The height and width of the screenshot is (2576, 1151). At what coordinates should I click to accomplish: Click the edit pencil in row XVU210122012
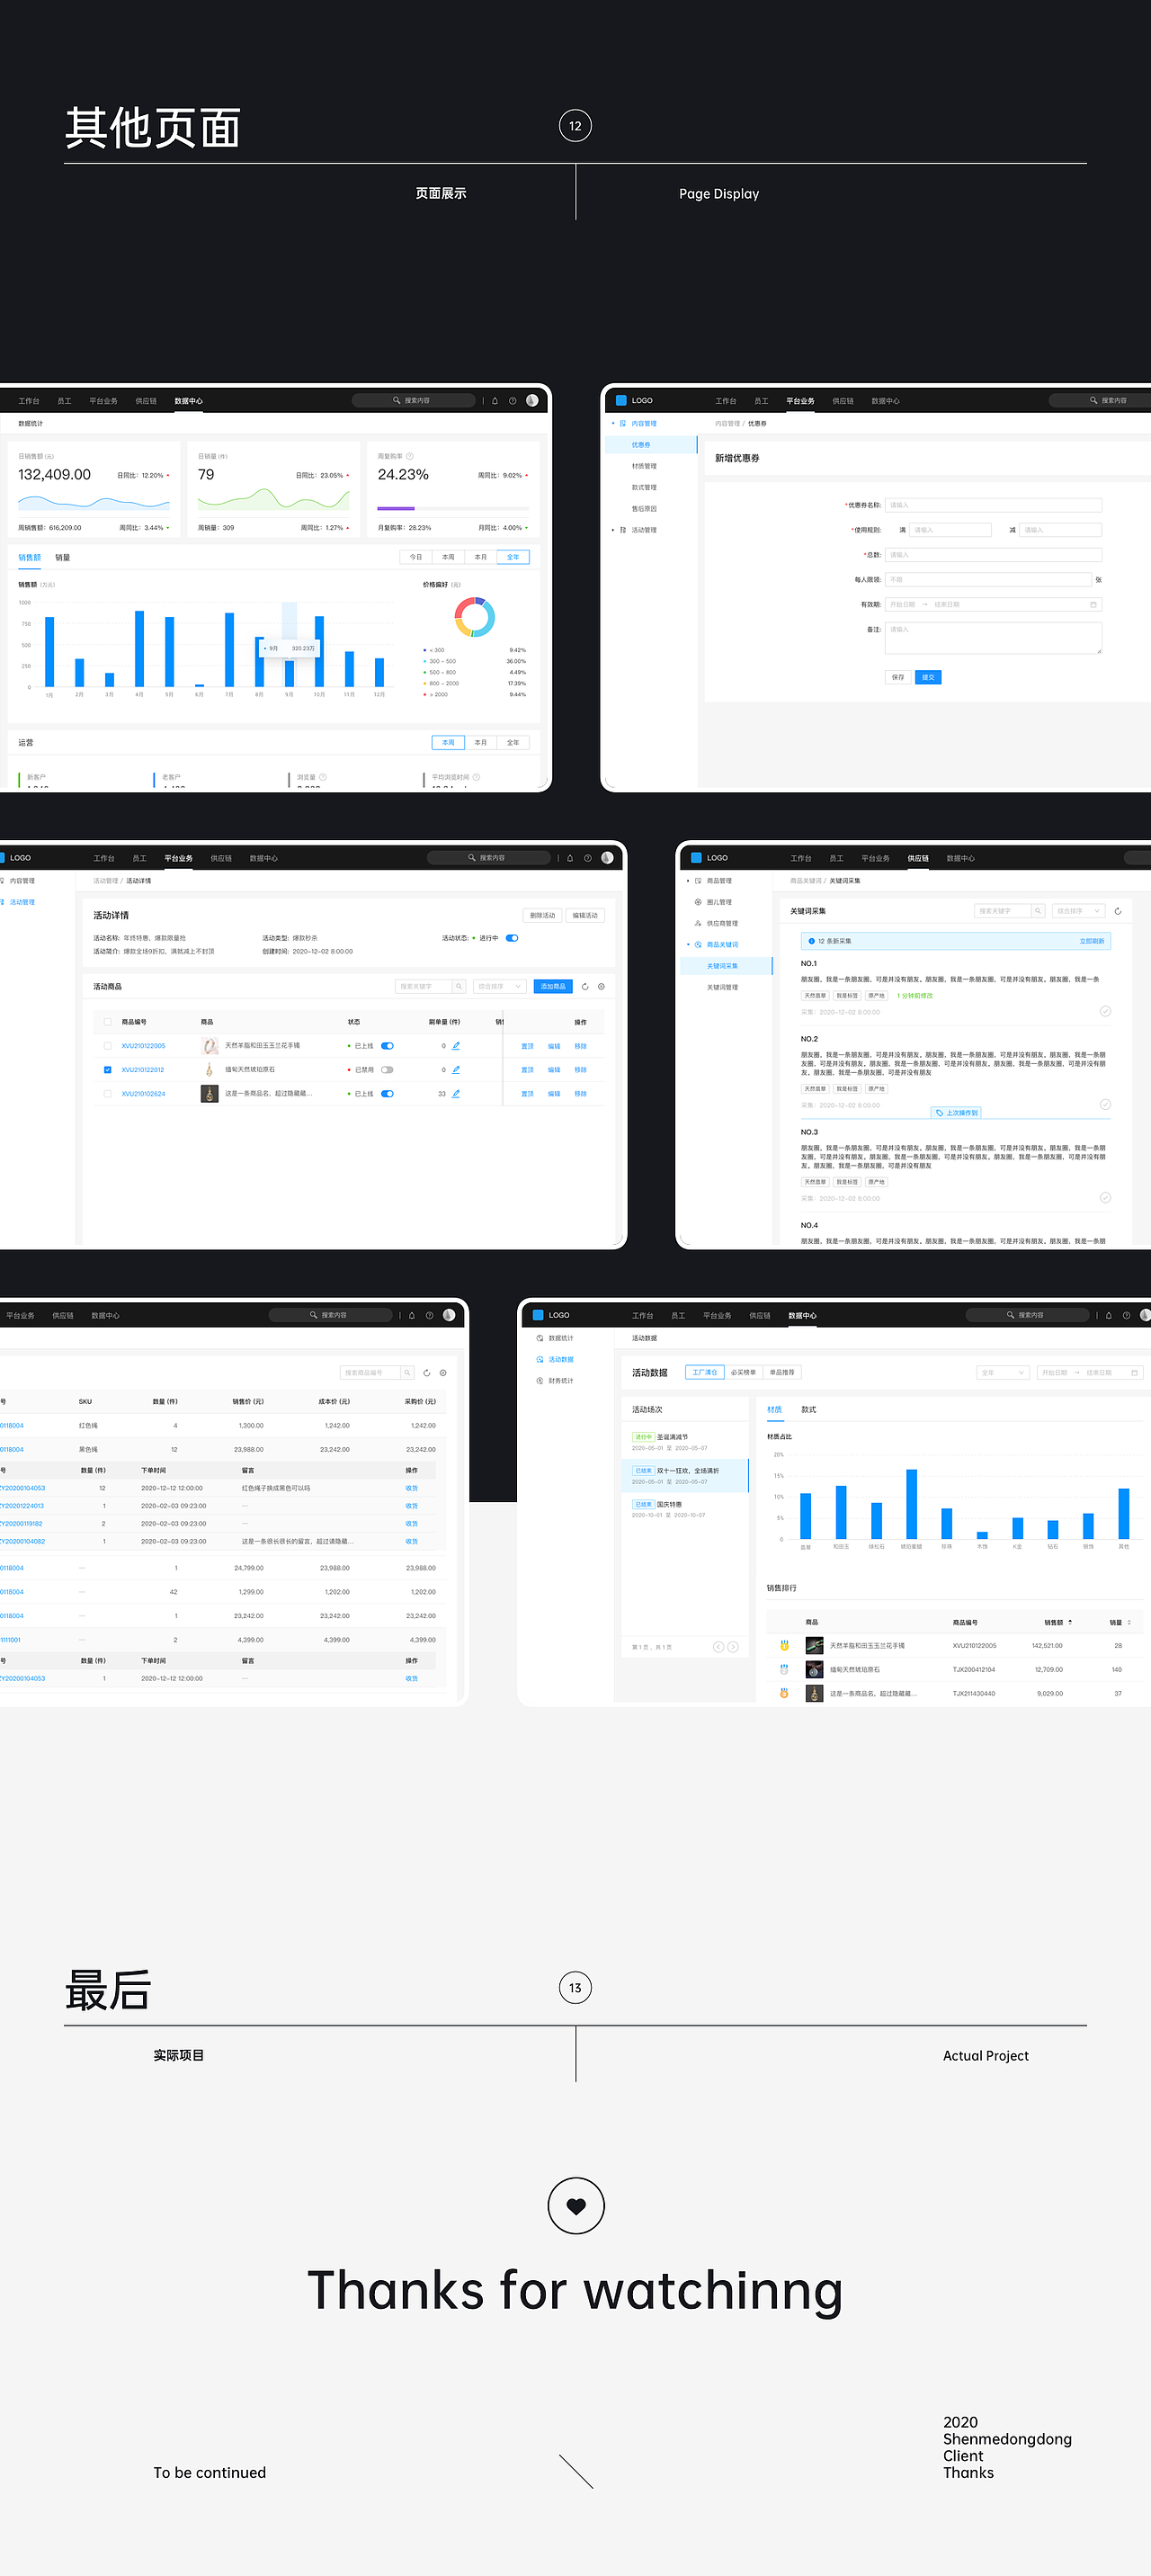coord(456,1070)
